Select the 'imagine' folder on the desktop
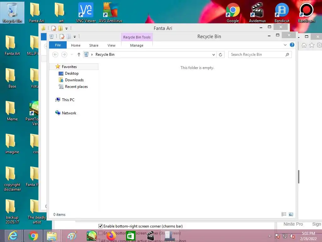Image resolution: width=322 pixels, height=242 pixels. click(12, 144)
